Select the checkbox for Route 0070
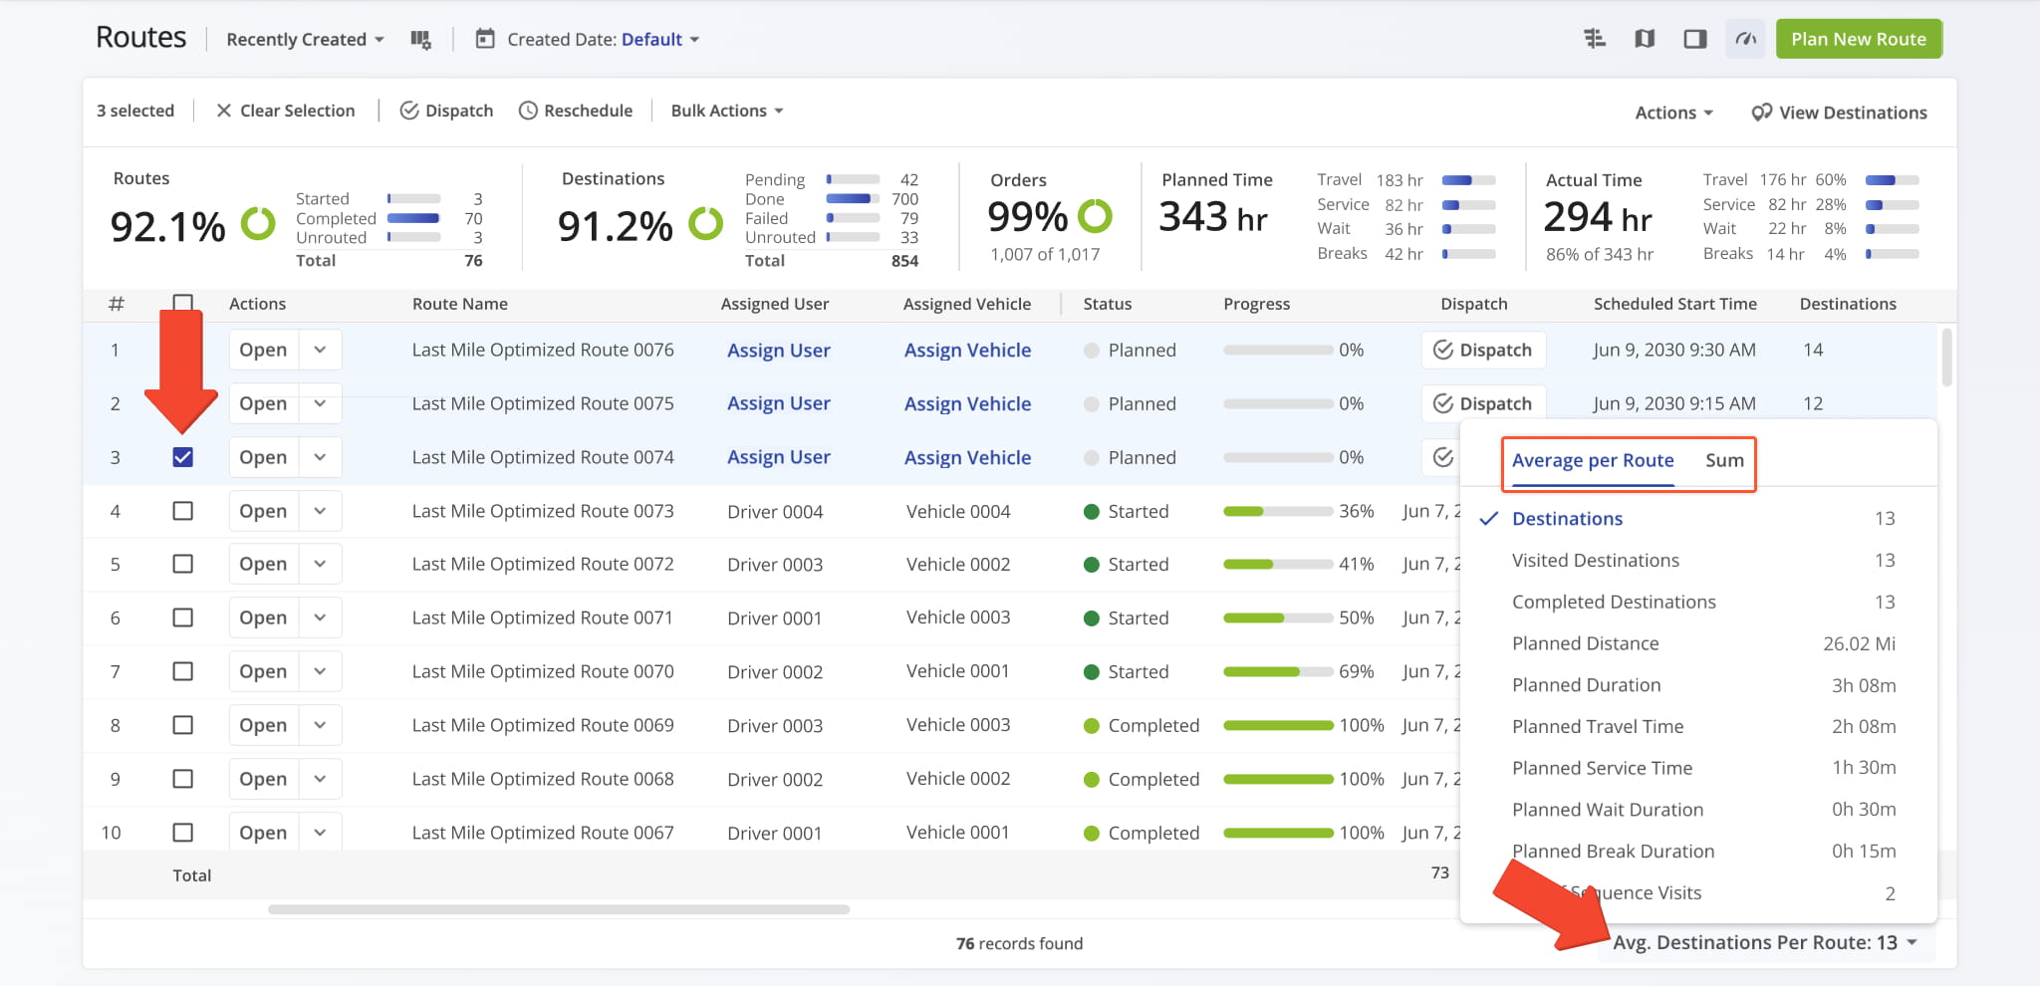Viewport: 2040px width, 986px height. pyautogui.click(x=182, y=671)
